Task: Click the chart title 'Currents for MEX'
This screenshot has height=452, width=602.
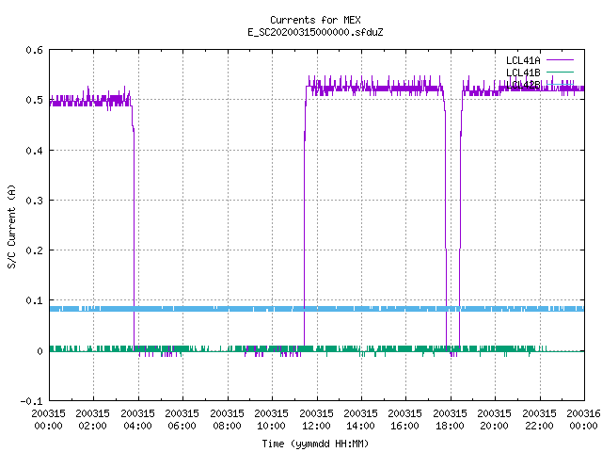Action: tap(315, 20)
